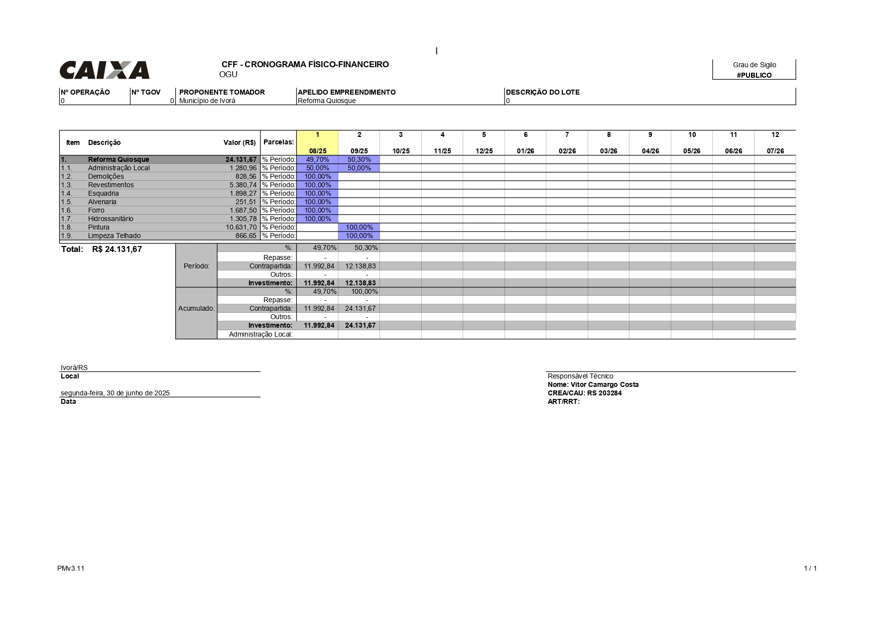874x618 pixels.
Task: Select the yellow parcela 1 header cell
Action: [318, 143]
